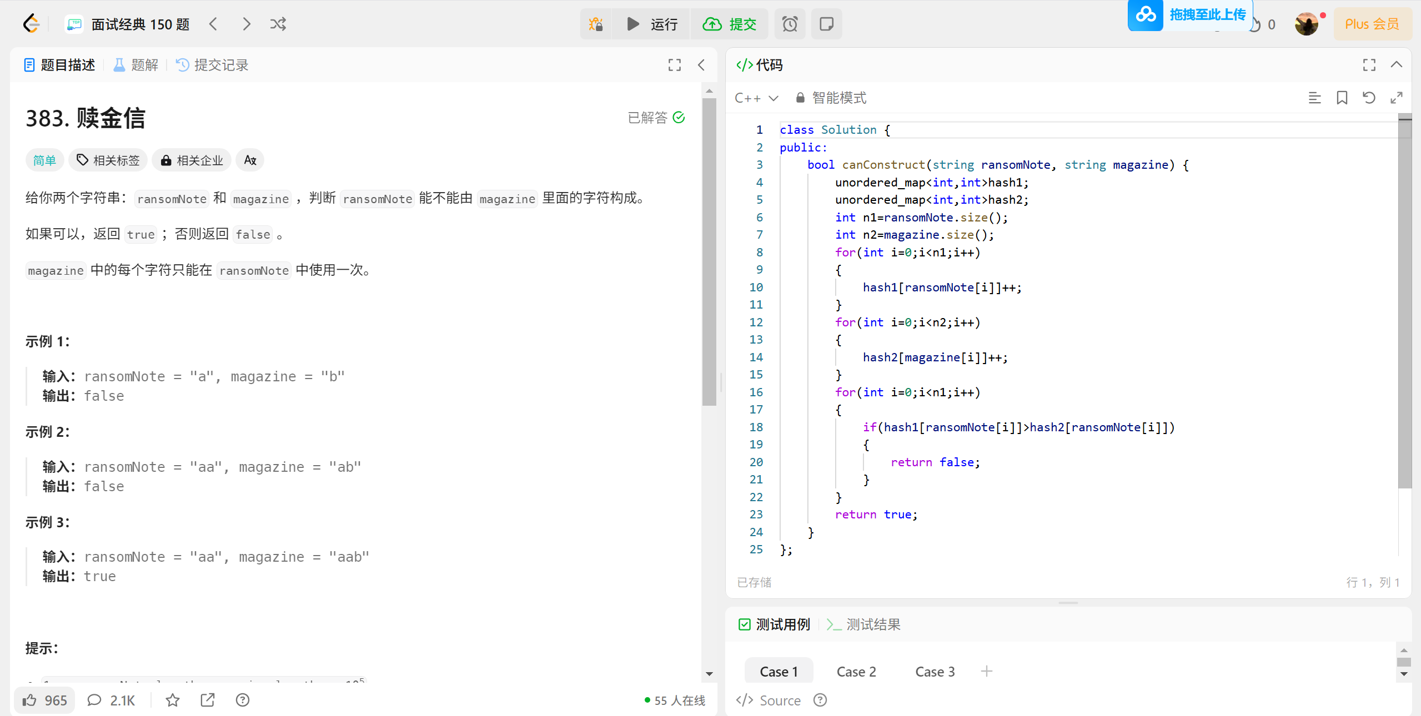Viewport: 1421px width, 716px height.
Task: Click the Plus 会员 membership button
Action: click(1372, 24)
